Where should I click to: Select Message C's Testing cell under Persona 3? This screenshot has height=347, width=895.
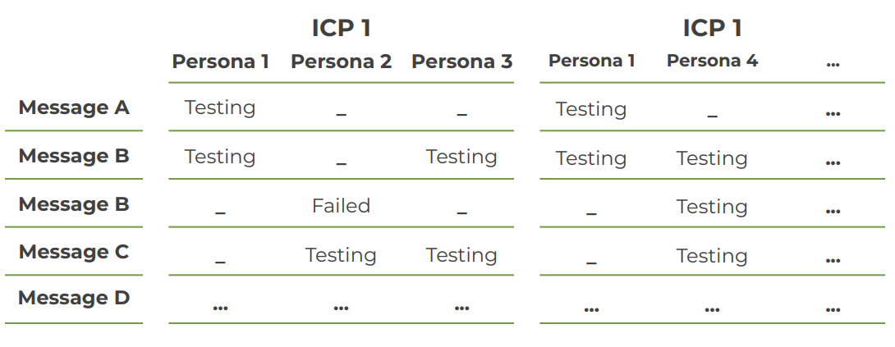click(461, 255)
